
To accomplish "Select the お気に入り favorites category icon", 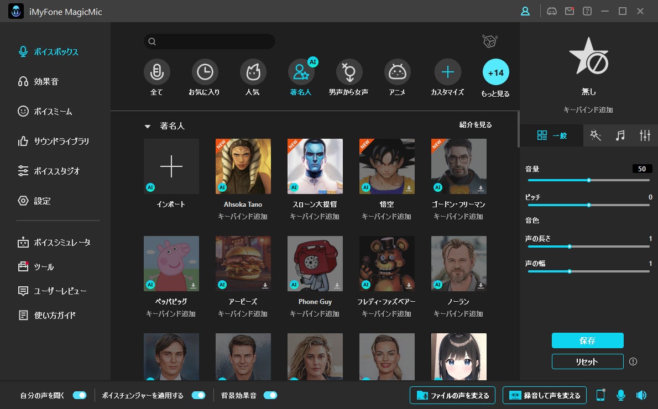I will 205,72.
